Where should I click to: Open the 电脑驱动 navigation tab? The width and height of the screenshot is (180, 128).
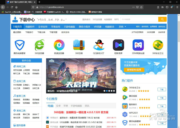(x=110, y=27)
